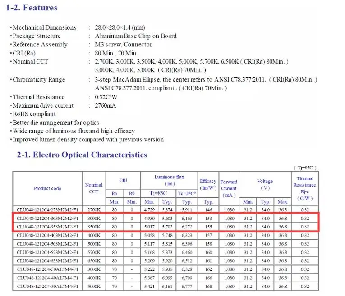Image resolution: width=345 pixels, height=296 pixels.
Task: Click the 'Forward Current (mA)' header
Action: point(229,188)
